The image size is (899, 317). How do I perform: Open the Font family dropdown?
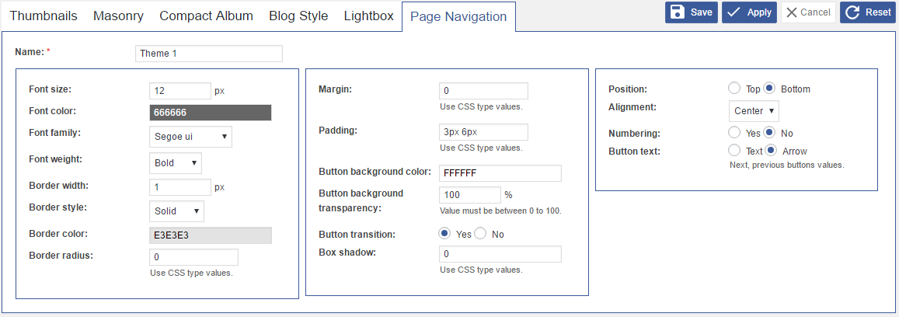[x=190, y=137]
